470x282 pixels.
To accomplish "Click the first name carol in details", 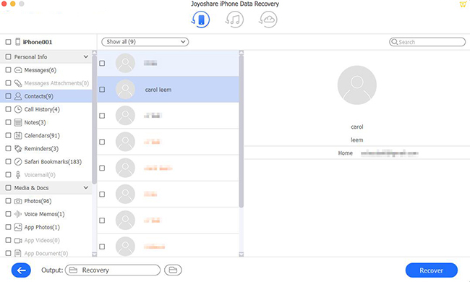I will tap(356, 127).
